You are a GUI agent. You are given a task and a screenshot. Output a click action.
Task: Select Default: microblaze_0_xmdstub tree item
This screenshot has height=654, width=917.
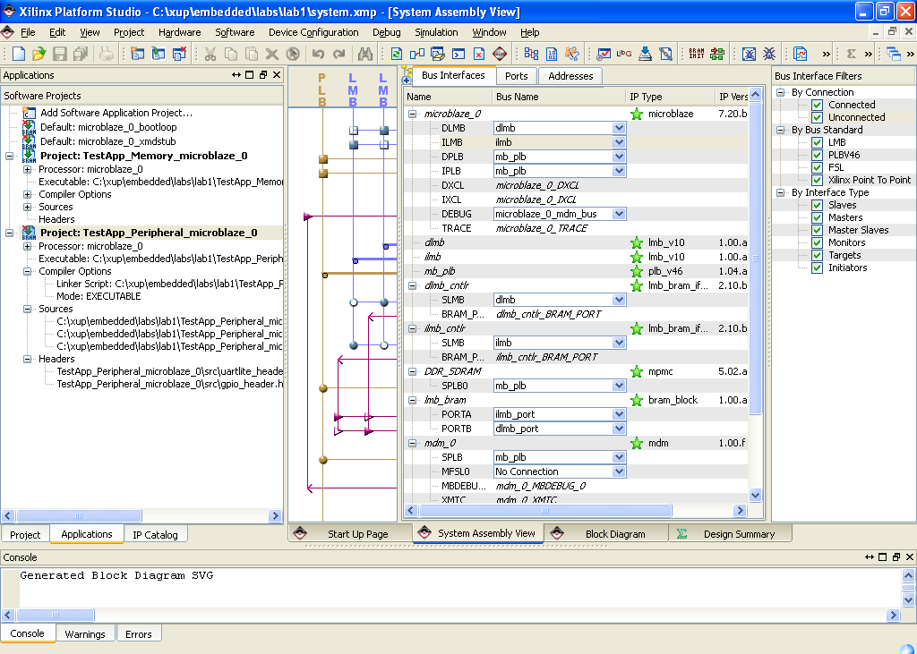point(108,141)
